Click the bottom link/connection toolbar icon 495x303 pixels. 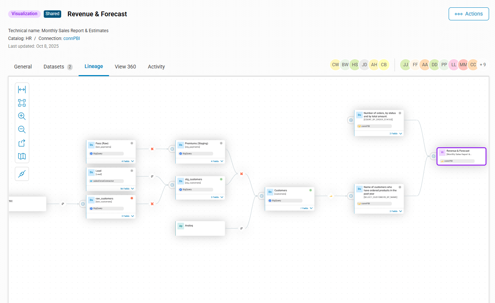22,174
